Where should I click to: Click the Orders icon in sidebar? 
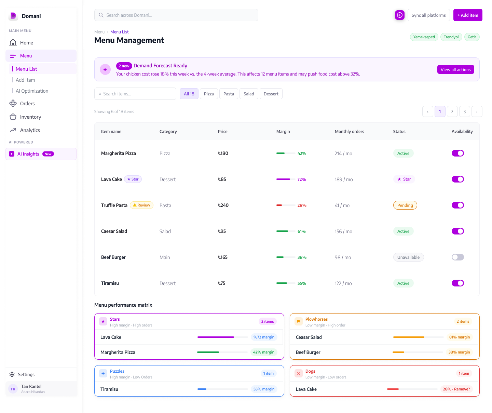click(13, 103)
